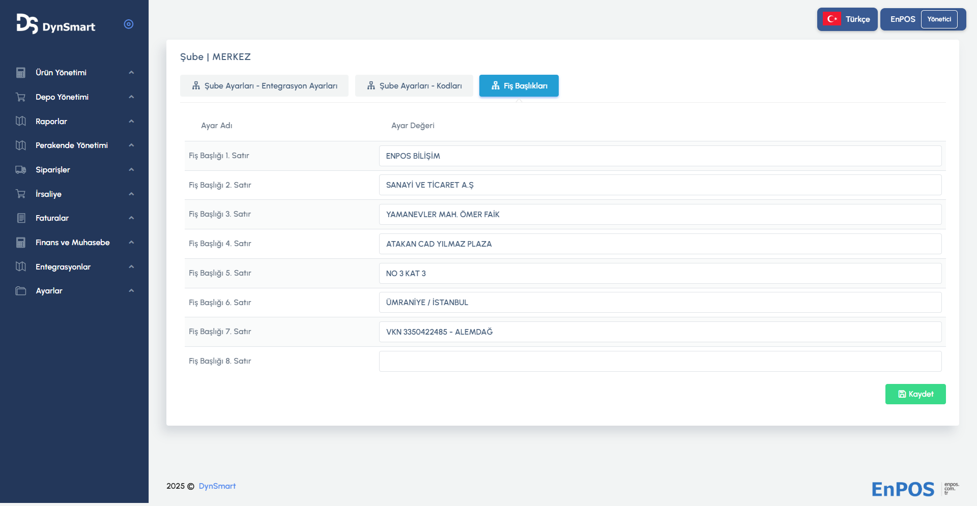The image size is (977, 506).
Task: Click the Faturalar document icon
Action: tap(21, 218)
